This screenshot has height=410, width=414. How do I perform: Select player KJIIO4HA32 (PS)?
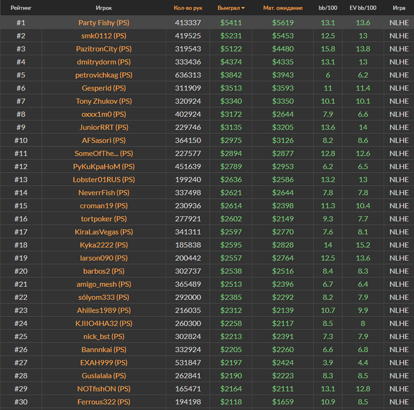tap(103, 323)
